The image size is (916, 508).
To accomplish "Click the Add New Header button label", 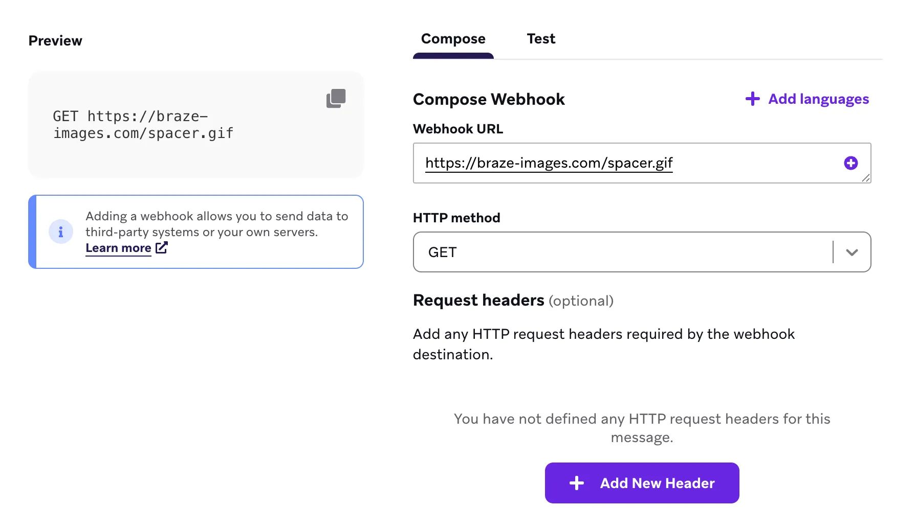I will (x=657, y=483).
